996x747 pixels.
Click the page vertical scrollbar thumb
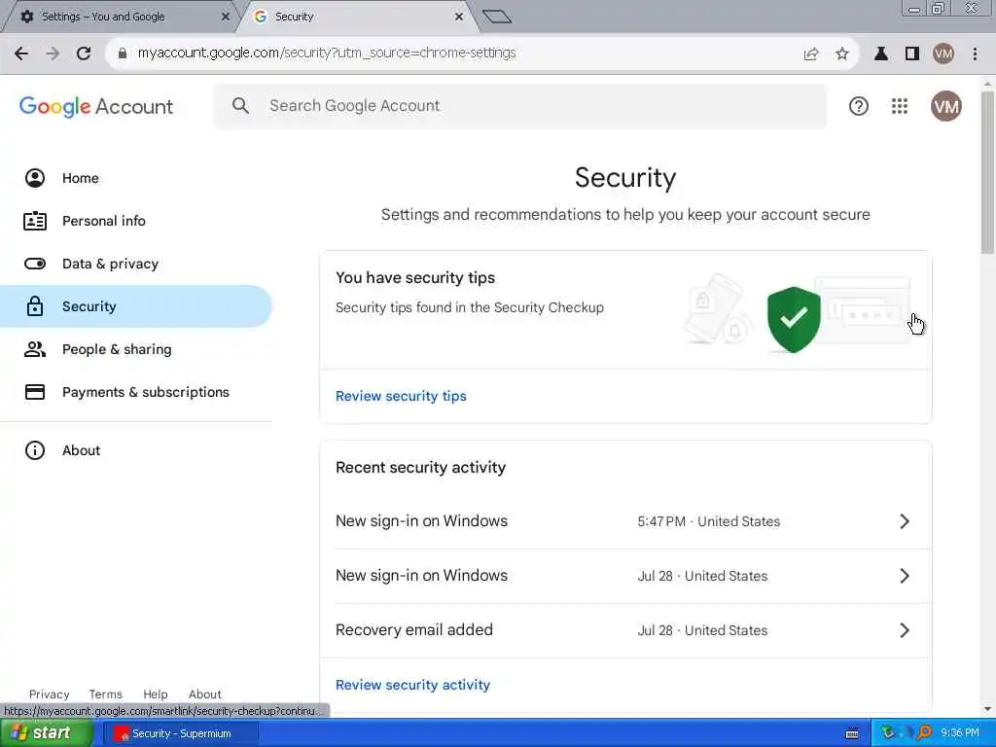987,173
